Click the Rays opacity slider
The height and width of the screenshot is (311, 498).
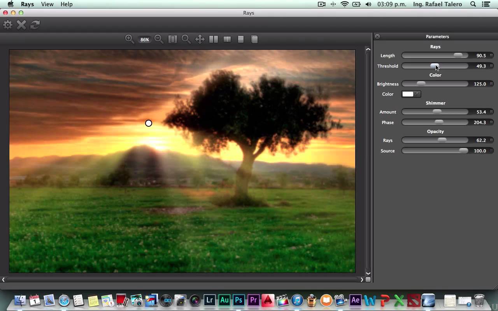435,140
